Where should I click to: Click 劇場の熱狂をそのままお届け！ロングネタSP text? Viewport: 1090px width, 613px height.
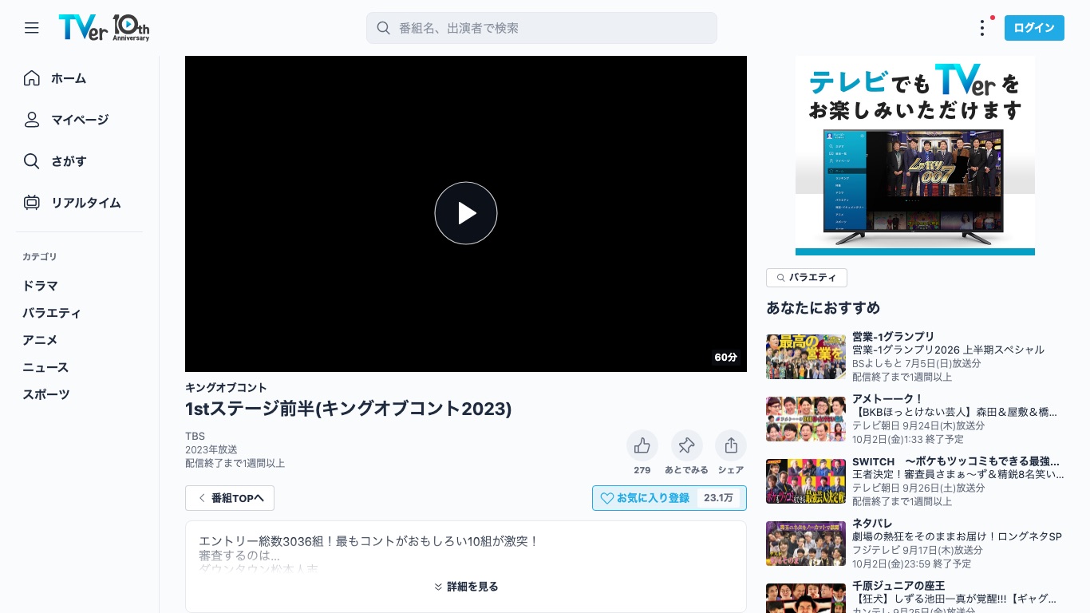pyautogui.click(x=957, y=536)
